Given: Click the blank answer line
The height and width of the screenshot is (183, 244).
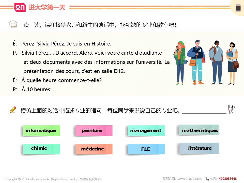Looking at the screenshot, I should (204, 111).
